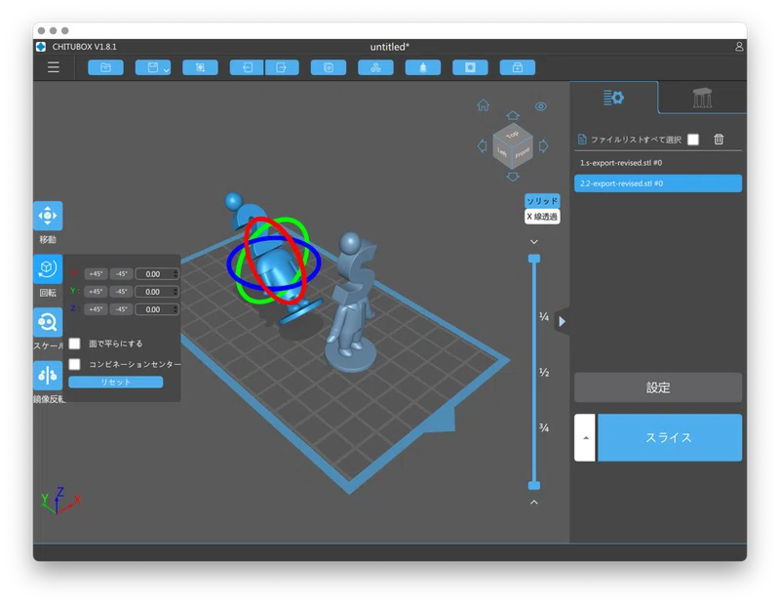
Task: Enable the コンビネーションセンター checkbox
Action: [75, 364]
